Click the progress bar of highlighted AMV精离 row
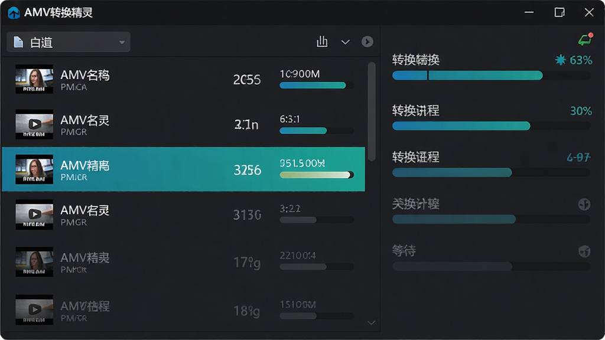Screen dimensions: 605x340 click(x=317, y=175)
